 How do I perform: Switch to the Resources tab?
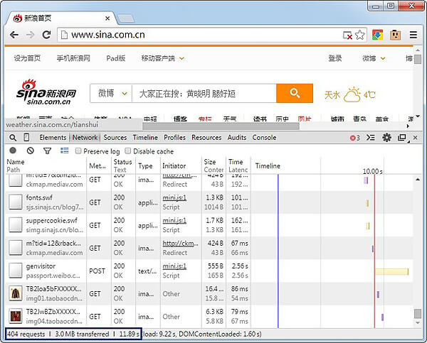206,138
